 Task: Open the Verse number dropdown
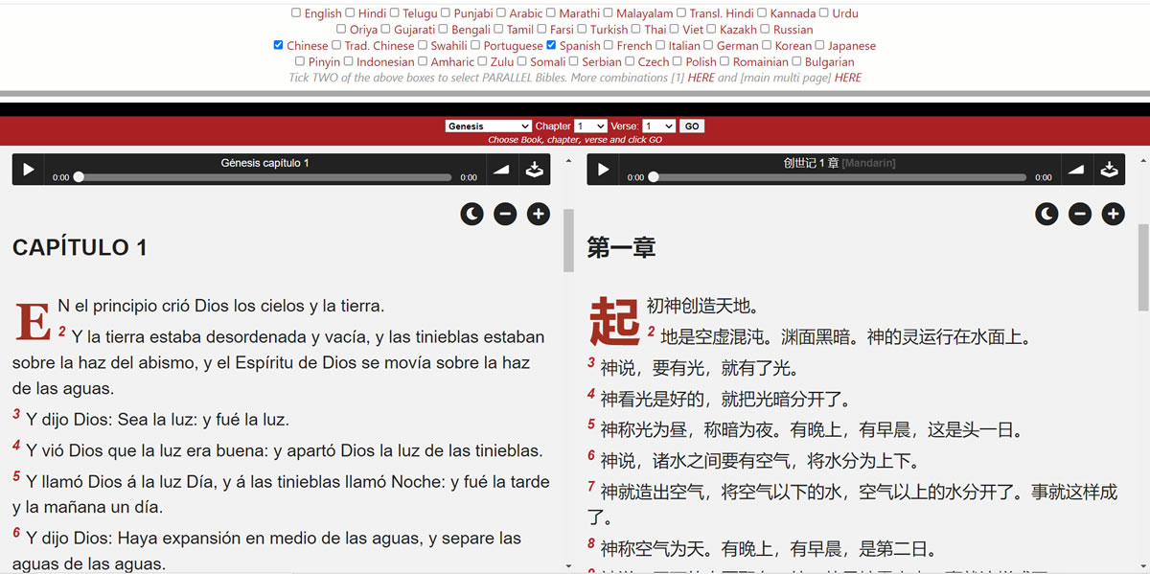point(658,126)
